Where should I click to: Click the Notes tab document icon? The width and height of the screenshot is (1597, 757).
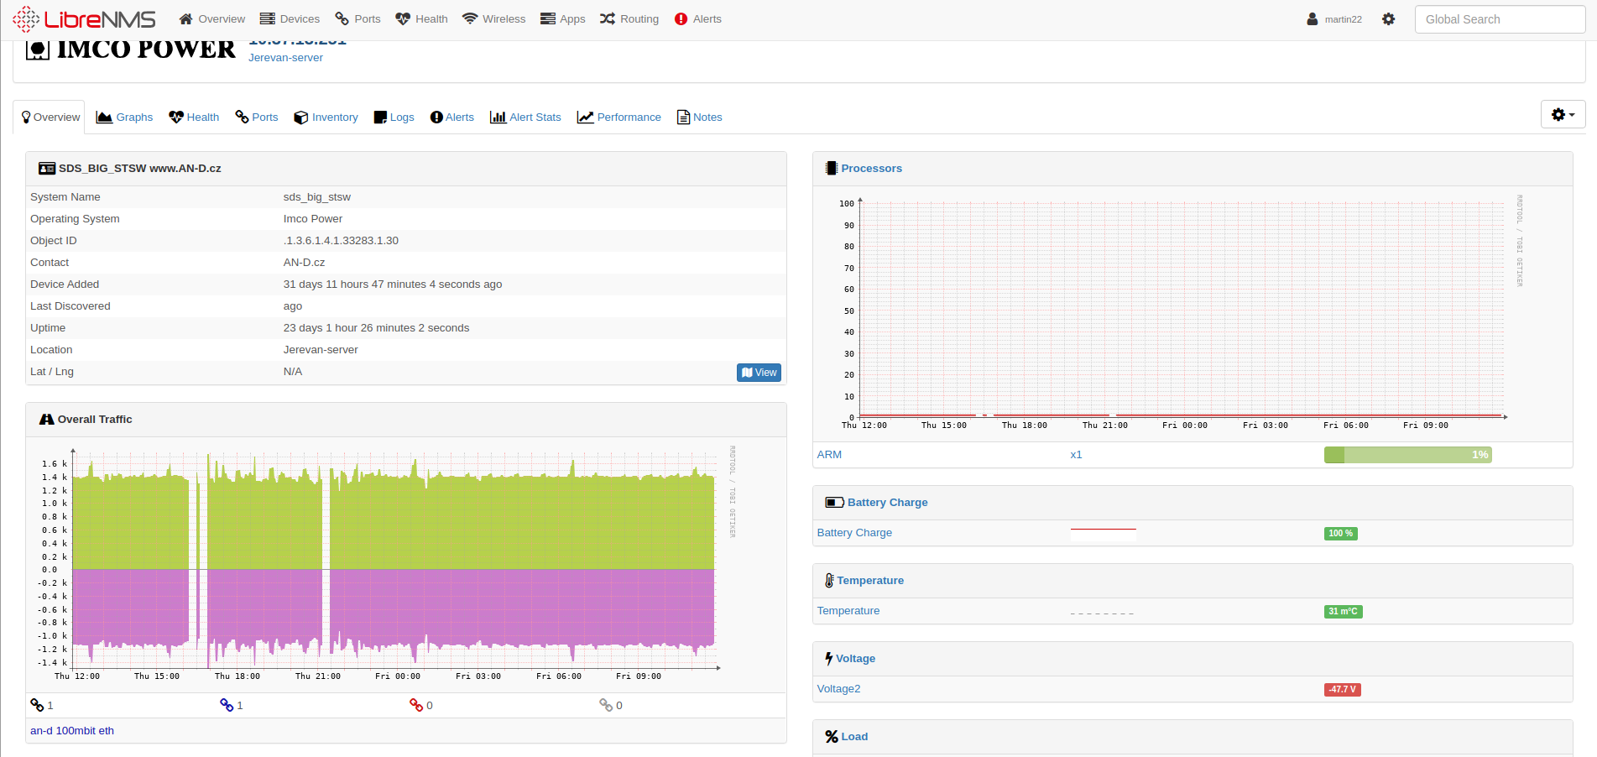[683, 117]
